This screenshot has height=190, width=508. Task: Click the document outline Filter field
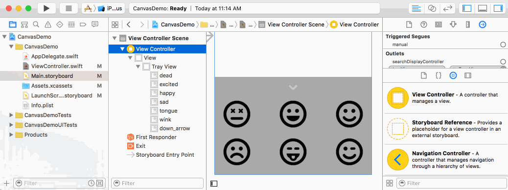pyautogui.click(x=157, y=183)
